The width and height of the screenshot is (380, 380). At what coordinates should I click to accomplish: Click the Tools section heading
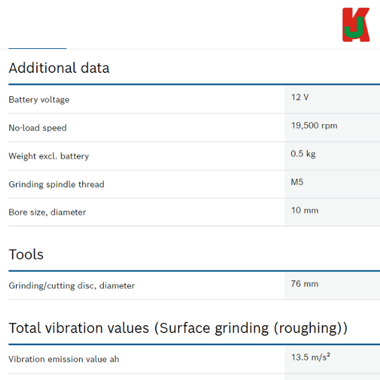tap(26, 255)
